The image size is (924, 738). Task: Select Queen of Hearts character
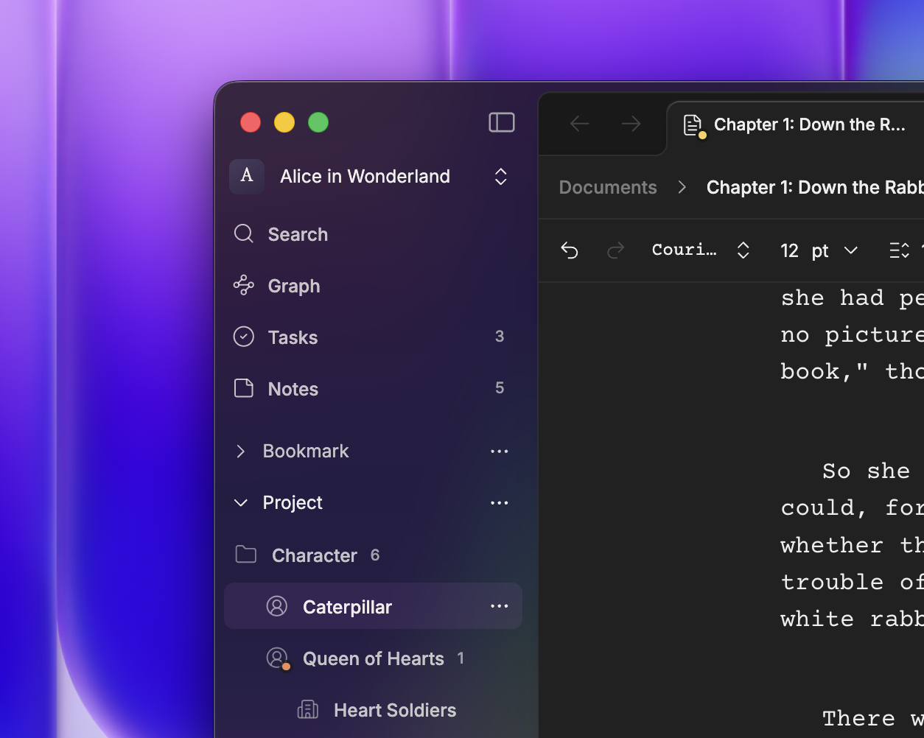click(x=373, y=658)
